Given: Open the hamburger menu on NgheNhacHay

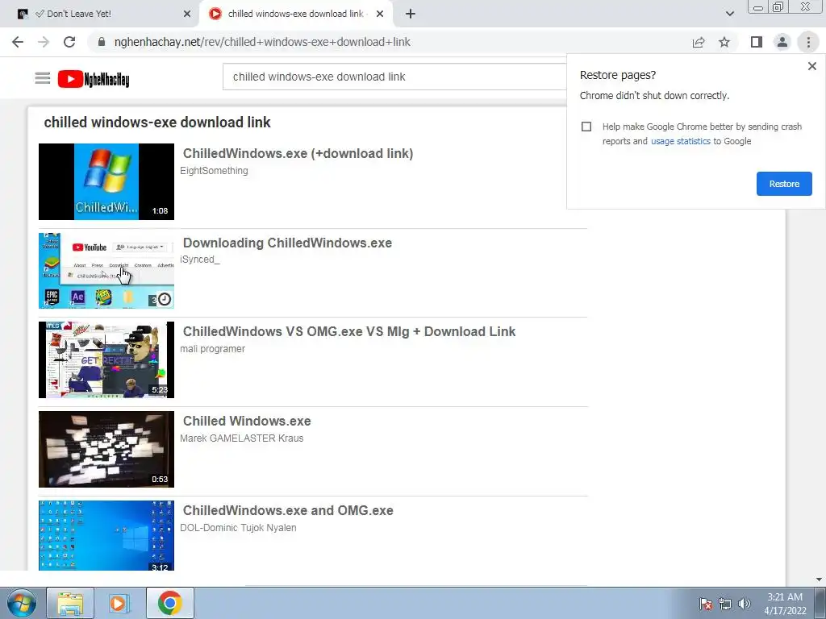Looking at the screenshot, I should (x=43, y=78).
